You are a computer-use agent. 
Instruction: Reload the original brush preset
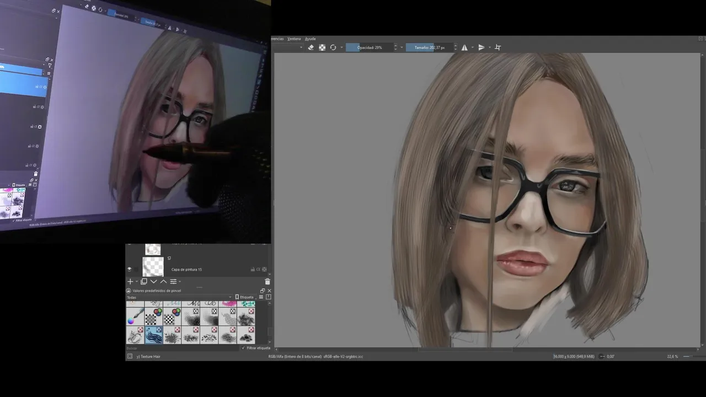pos(333,47)
